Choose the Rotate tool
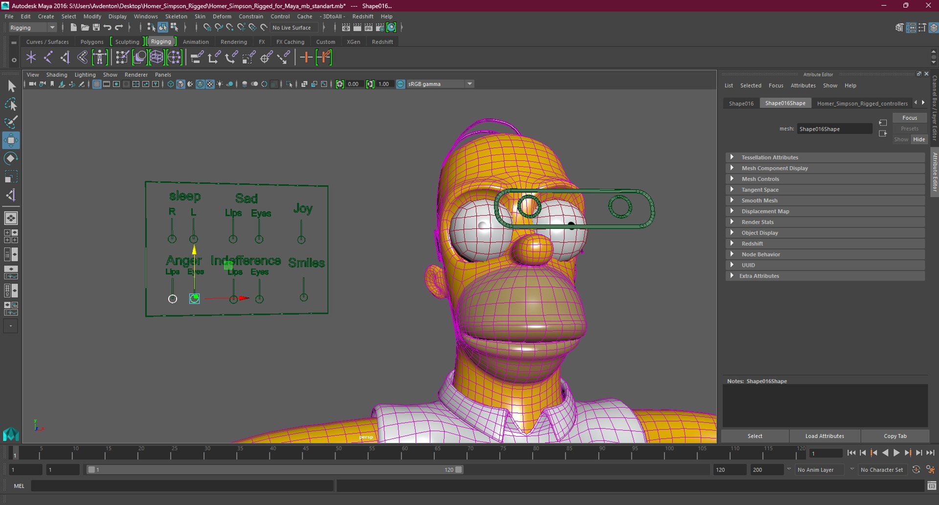939x505 pixels. click(x=11, y=158)
